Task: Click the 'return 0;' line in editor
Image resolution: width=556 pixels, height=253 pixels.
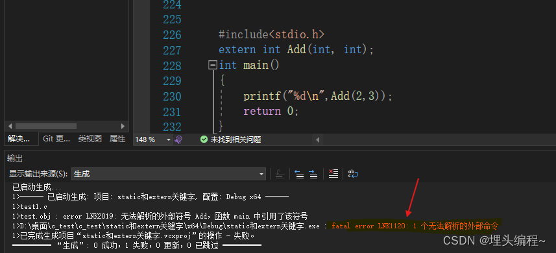Action: (x=271, y=112)
